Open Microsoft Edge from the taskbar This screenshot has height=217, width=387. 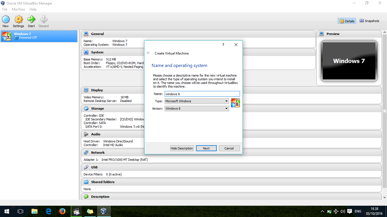[x=48, y=211]
